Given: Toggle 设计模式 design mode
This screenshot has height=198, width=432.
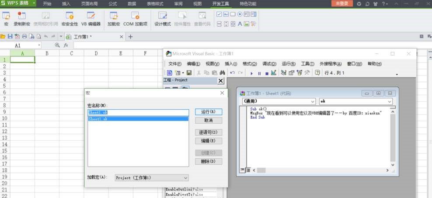Looking at the screenshot, I should (x=163, y=18).
